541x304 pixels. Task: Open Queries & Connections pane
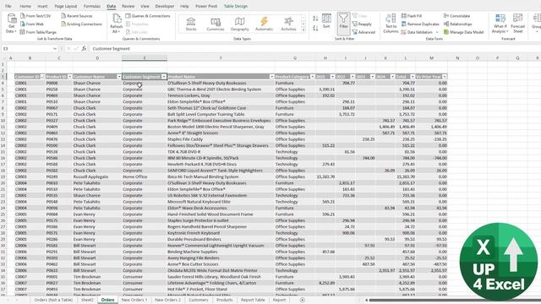click(x=148, y=16)
